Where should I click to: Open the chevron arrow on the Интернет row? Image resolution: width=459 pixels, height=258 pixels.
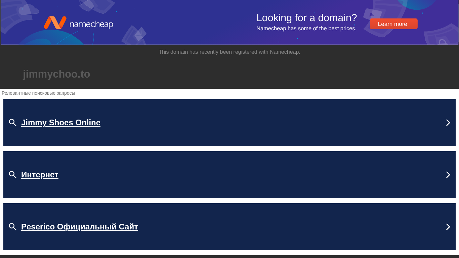coord(448,175)
